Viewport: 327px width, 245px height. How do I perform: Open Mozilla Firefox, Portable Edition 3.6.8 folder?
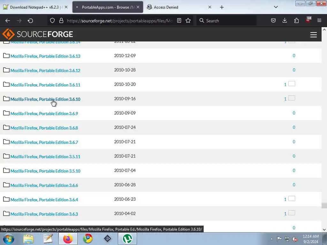point(44,128)
